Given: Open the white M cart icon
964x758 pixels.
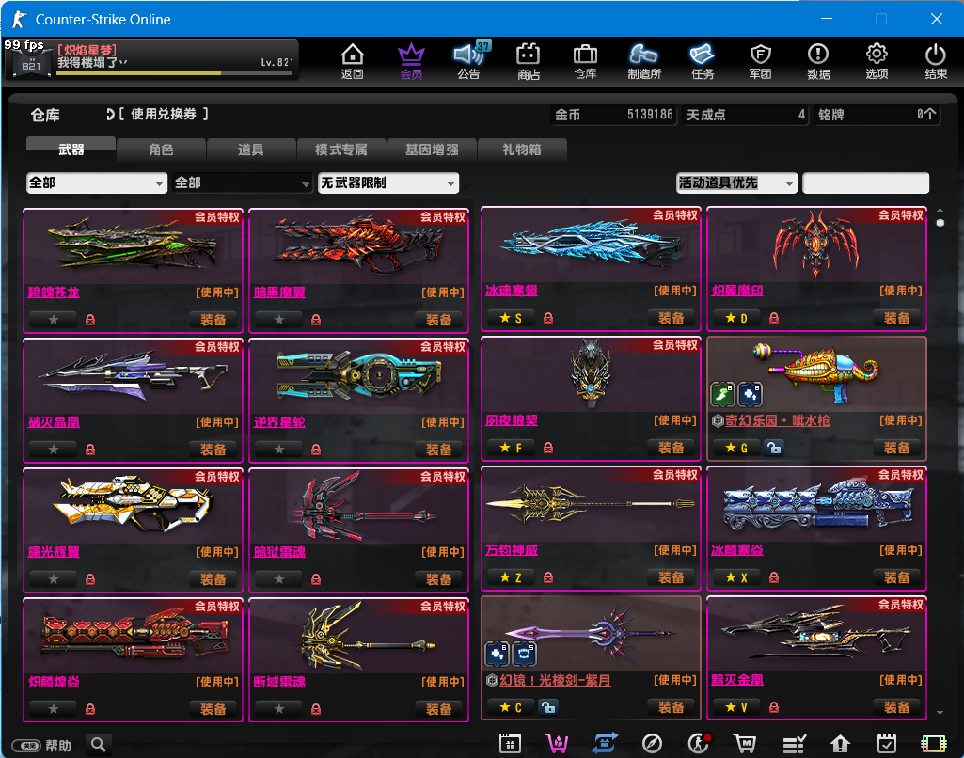Looking at the screenshot, I should [745, 743].
